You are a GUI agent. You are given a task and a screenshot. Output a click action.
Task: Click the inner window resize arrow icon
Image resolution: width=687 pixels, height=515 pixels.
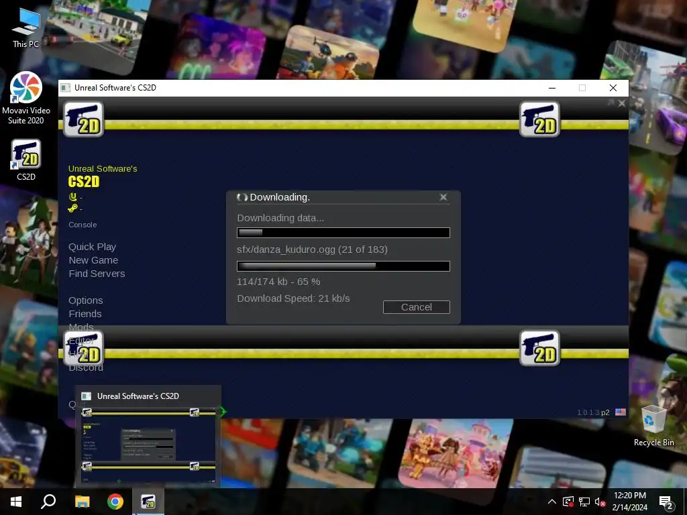pyautogui.click(x=611, y=103)
